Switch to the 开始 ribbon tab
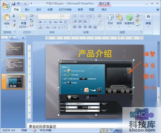 tap(16, 10)
